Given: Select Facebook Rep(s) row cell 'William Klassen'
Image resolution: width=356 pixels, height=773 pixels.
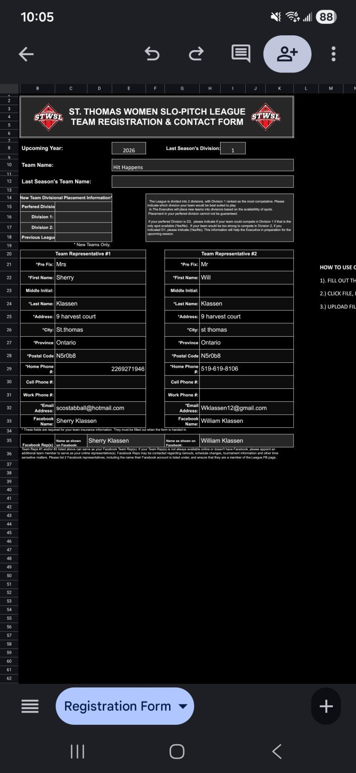Looking at the screenshot, I should [x=247, y=440].
